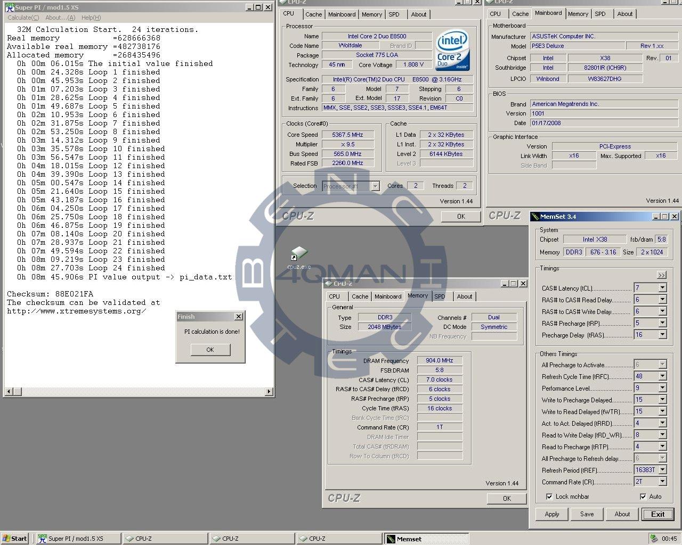Open the About menu in Super PI

(x=60, y=18)
